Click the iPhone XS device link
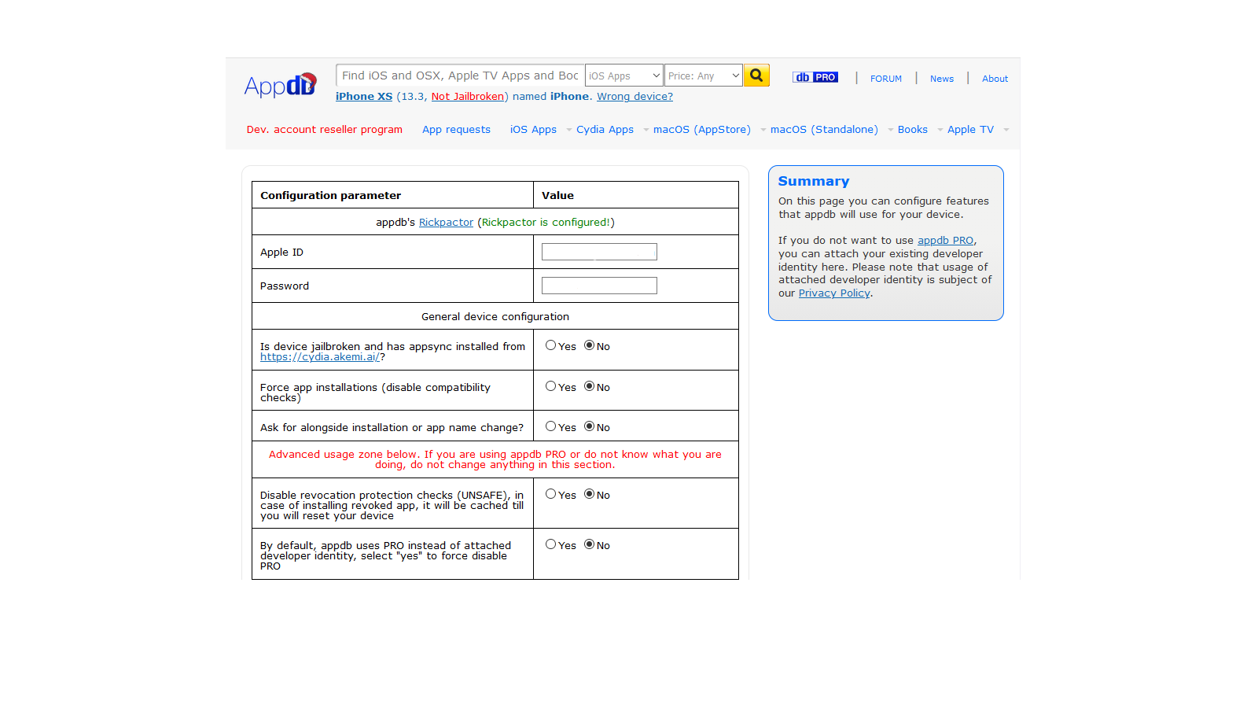Viewport: 1258px width, 708px height. (364, 97)
